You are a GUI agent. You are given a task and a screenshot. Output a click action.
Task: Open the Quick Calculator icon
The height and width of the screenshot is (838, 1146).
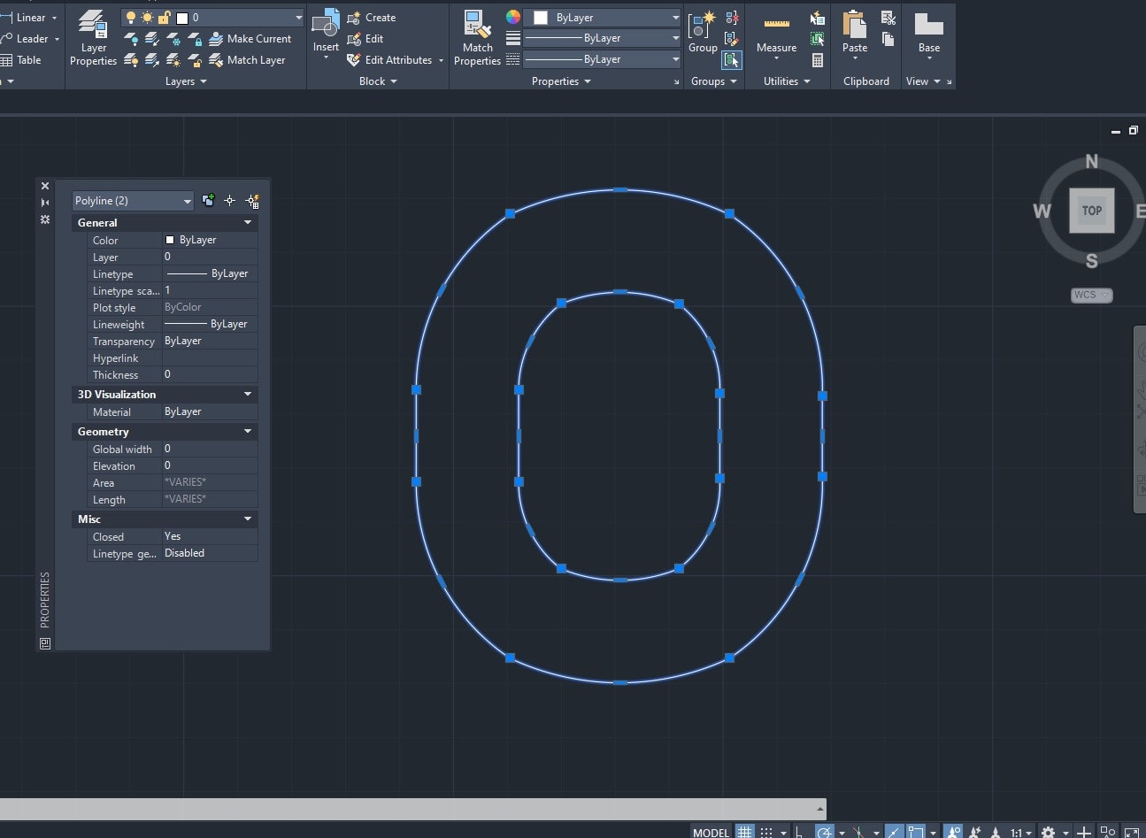[817, 60]
